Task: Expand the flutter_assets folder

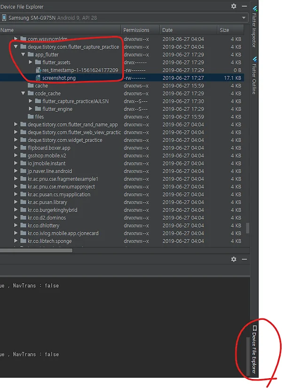Action: point(31,62)
